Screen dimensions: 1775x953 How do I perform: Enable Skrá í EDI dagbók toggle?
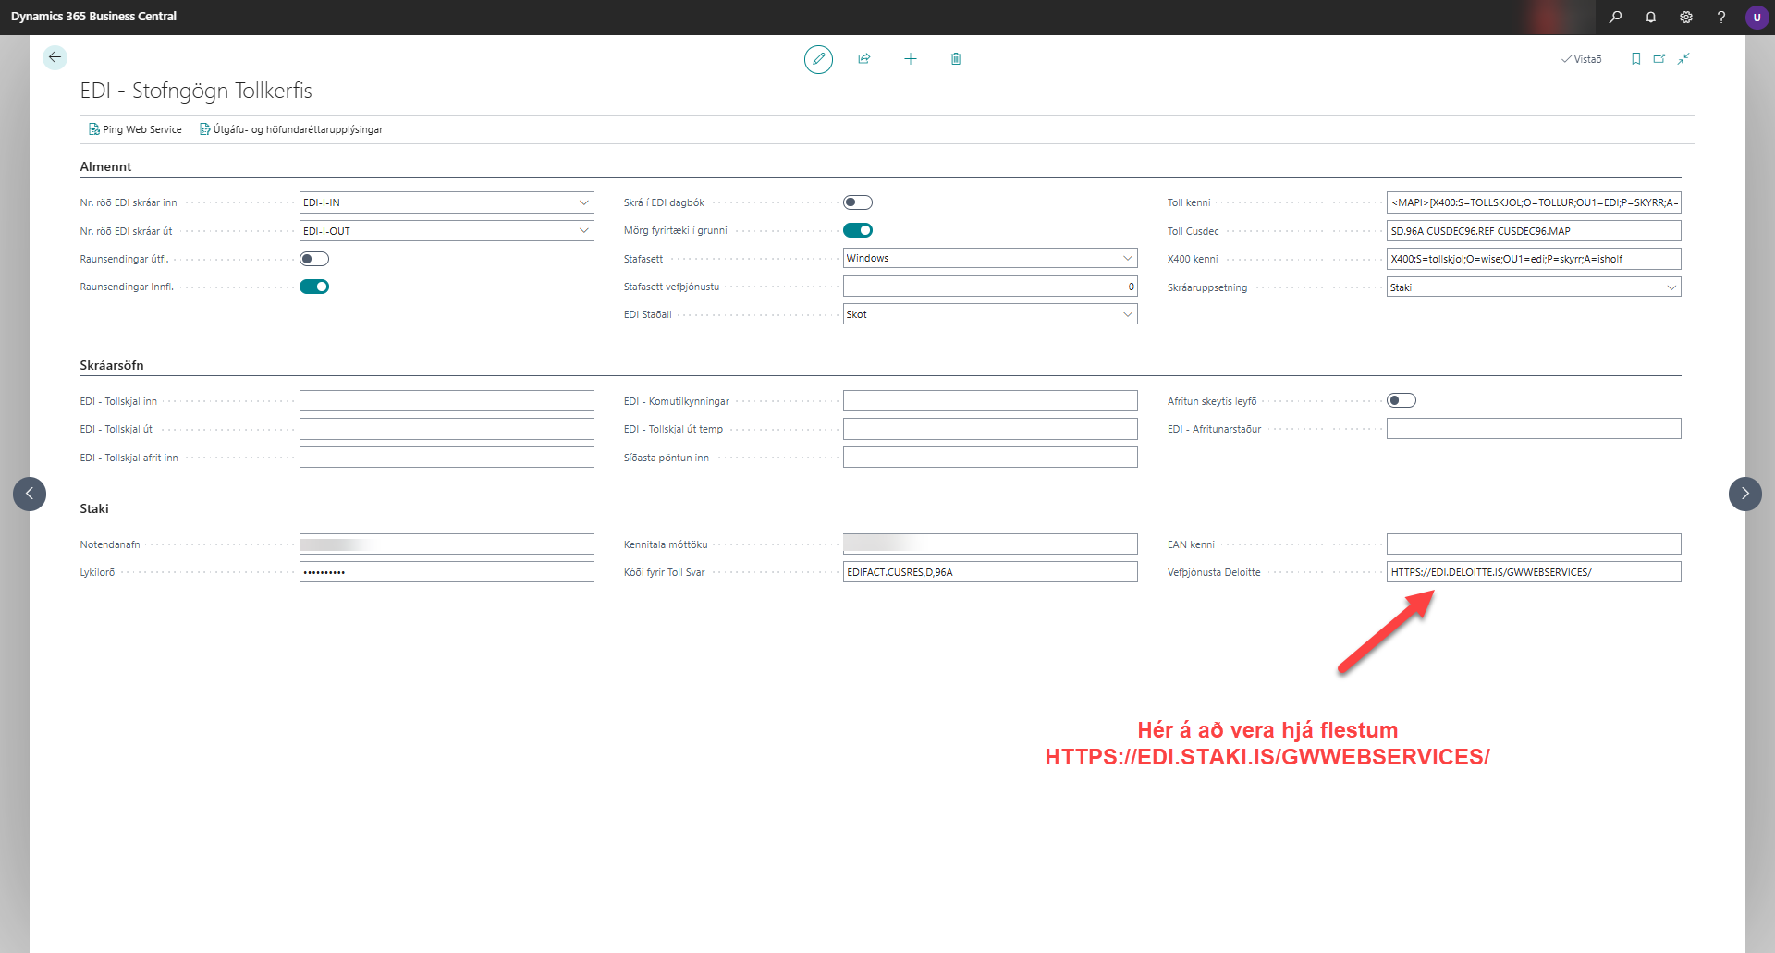point(858,202)
